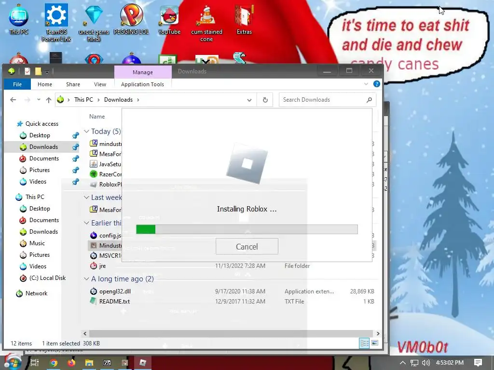This screenshot has height=370, width=494.
Task: Collapse the A long time ago group
Action: (86, 279)
